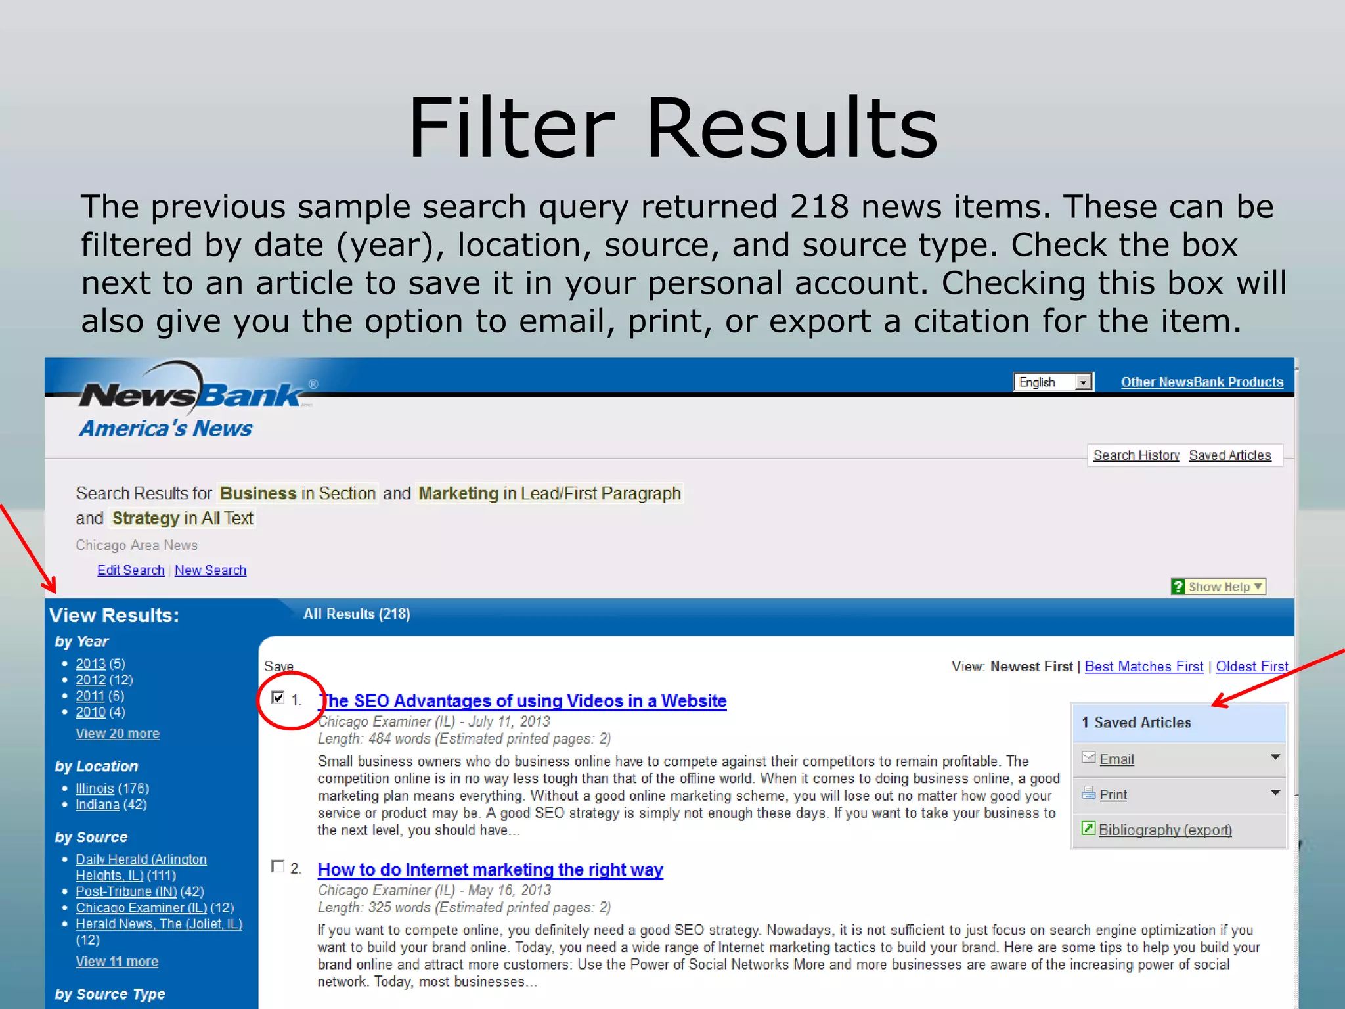The image size is (1345, 1009).
Task: Open Saved Articles link at top
Action: point(1230,455)
